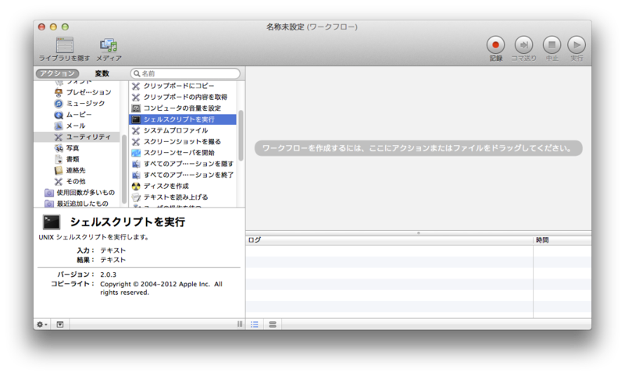
Task: Toggle the description pane visibility button
Action: pyautogui.click(x=60, y=325)
